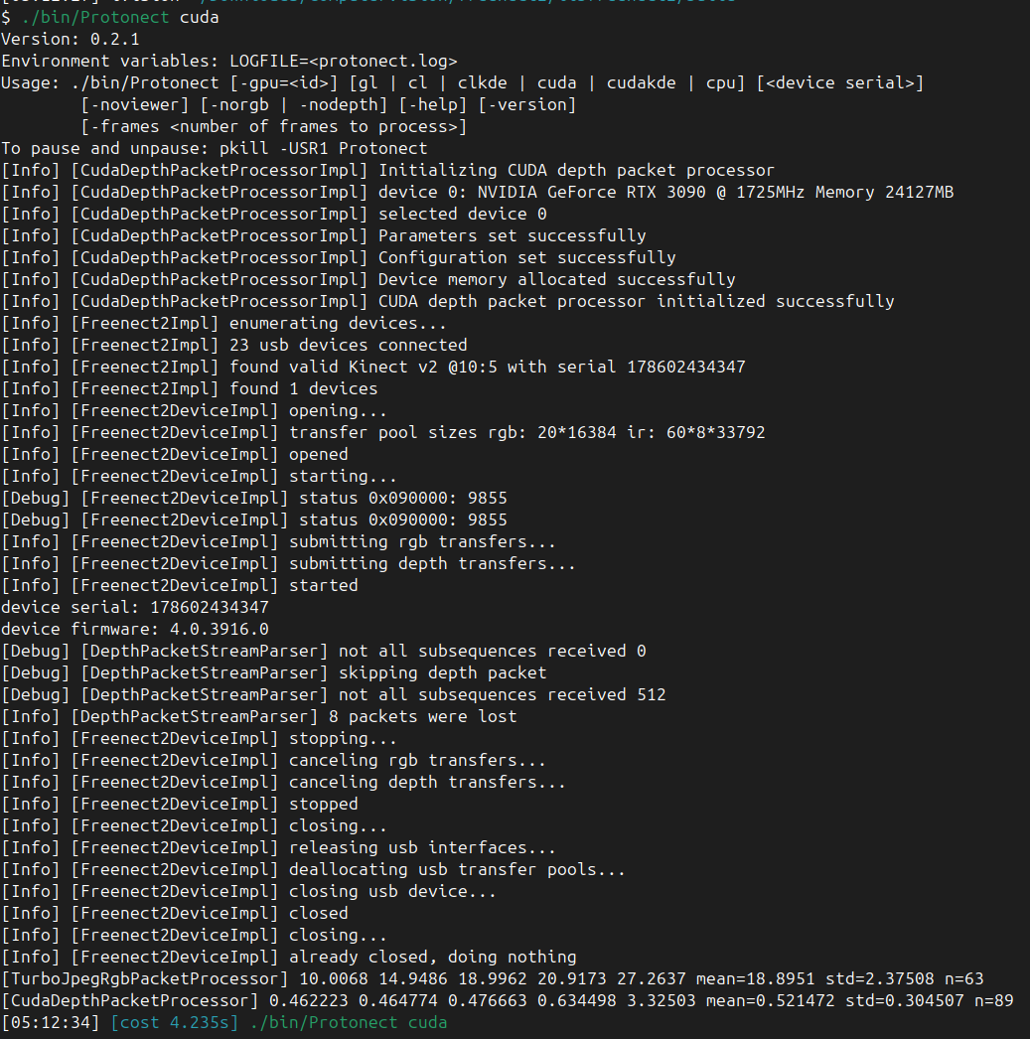Click the 'opening...' log line
The width and height of the screenshot is (1030, 1039).
click(194, 411)
